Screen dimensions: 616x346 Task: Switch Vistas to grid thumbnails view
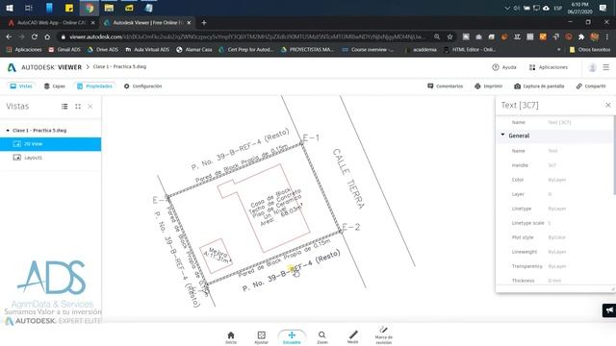(x=78, y=107)
